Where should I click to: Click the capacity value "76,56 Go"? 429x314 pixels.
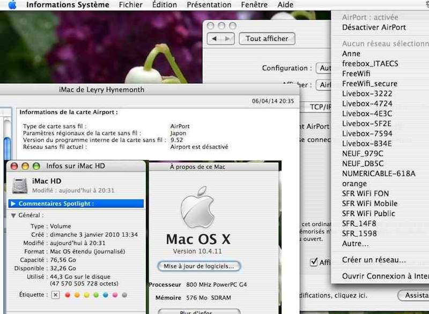pyautogui.click(x=63, y=260)
